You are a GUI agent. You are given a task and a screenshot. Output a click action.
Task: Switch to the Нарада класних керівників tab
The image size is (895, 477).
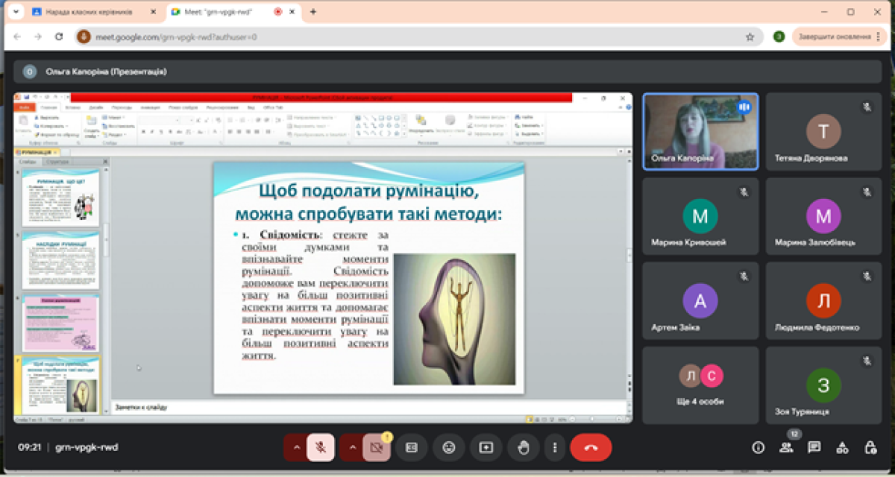[x=91, y=12]
